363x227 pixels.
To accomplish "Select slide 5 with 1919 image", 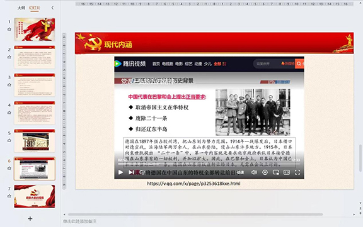I will (x=35, y=141).
